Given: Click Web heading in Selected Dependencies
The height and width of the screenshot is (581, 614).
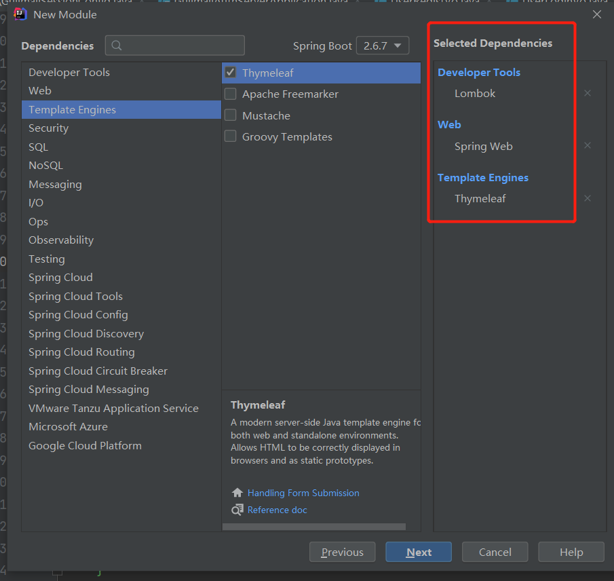Looking at the screenshot, I should tap(449, 125).
